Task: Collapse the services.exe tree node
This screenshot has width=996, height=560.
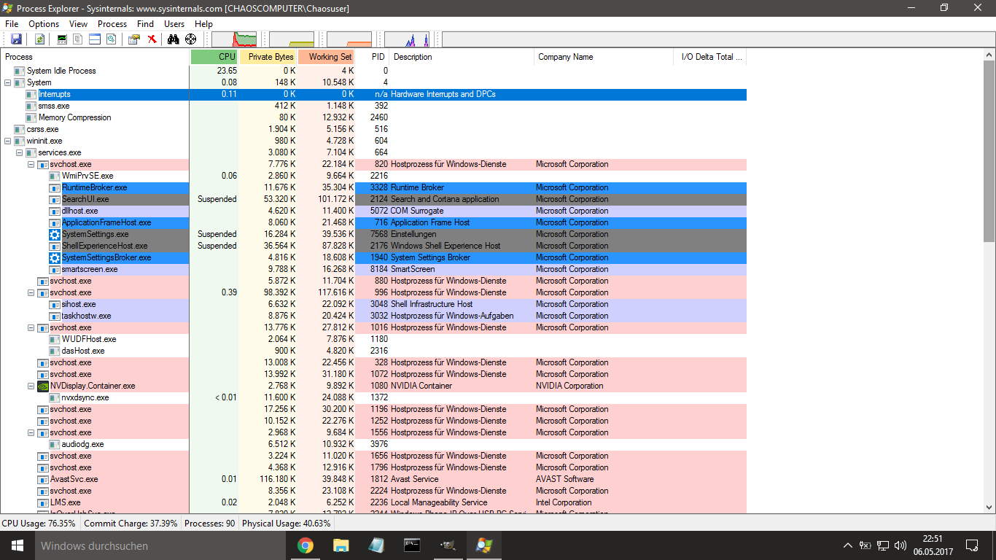Action: [x=19, y=152]
